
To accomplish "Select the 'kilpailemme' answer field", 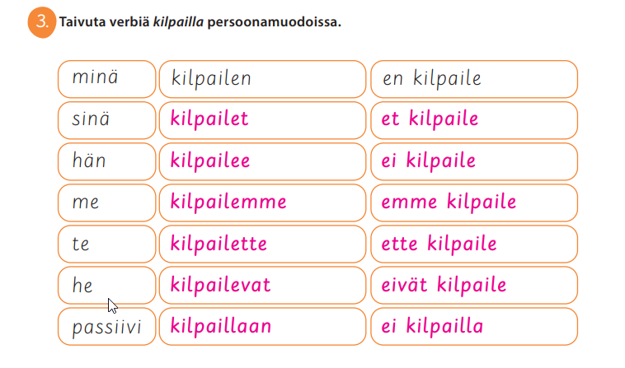I will coord(261,203).
